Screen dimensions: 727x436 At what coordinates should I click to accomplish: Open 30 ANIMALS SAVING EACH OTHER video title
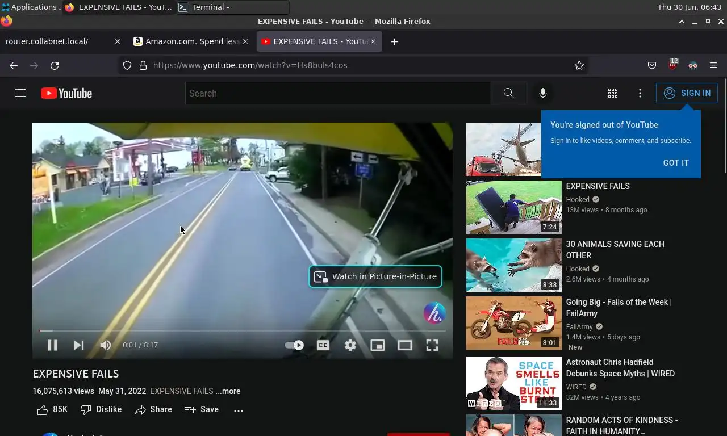pos(615,250)
